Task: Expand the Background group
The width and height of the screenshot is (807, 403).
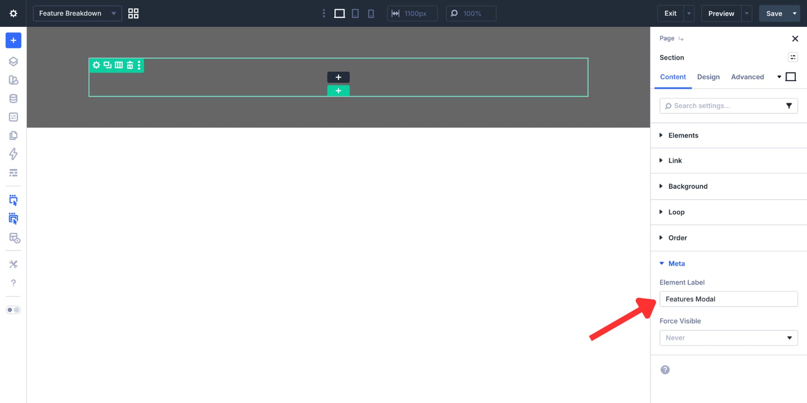Action: pyautogui.click(x=729, y=186)
